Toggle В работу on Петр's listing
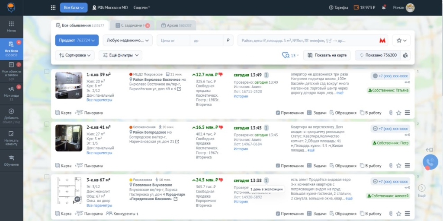 [x=371, y=165]
